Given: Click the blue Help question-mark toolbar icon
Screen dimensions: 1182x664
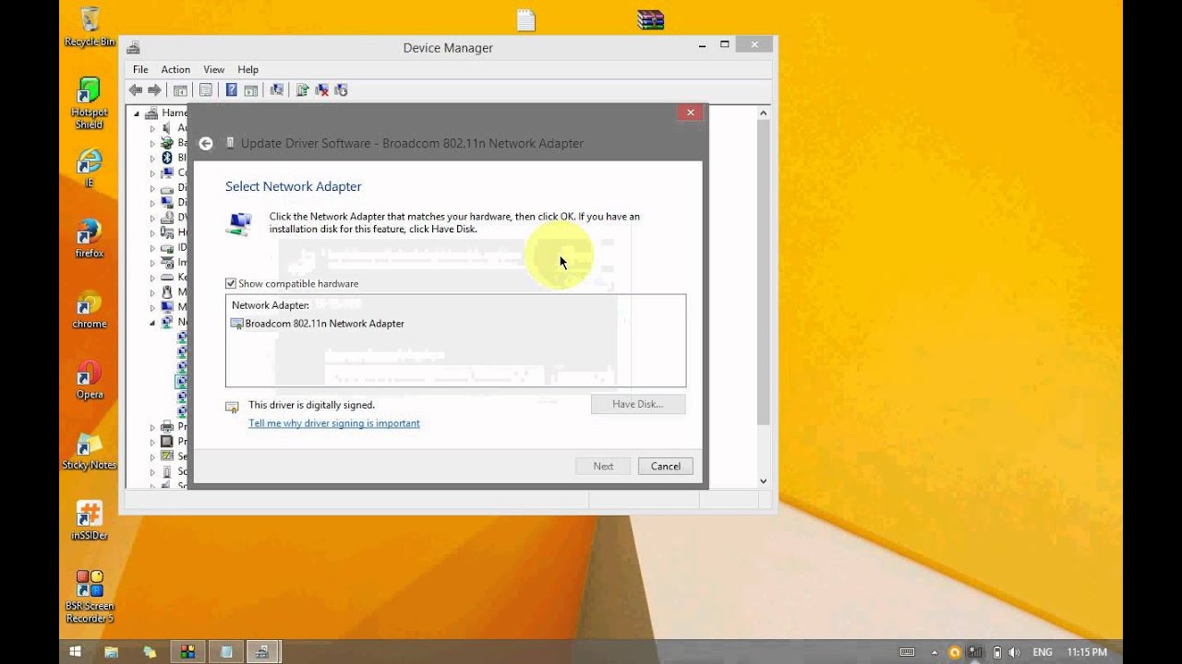Looking at the screenshot, I should point(231,89).
